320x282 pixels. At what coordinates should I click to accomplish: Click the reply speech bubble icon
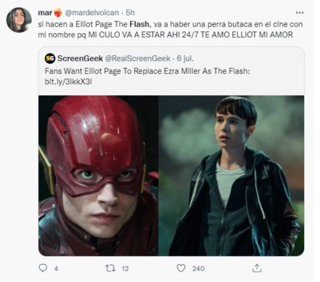(x=43, y=268)
